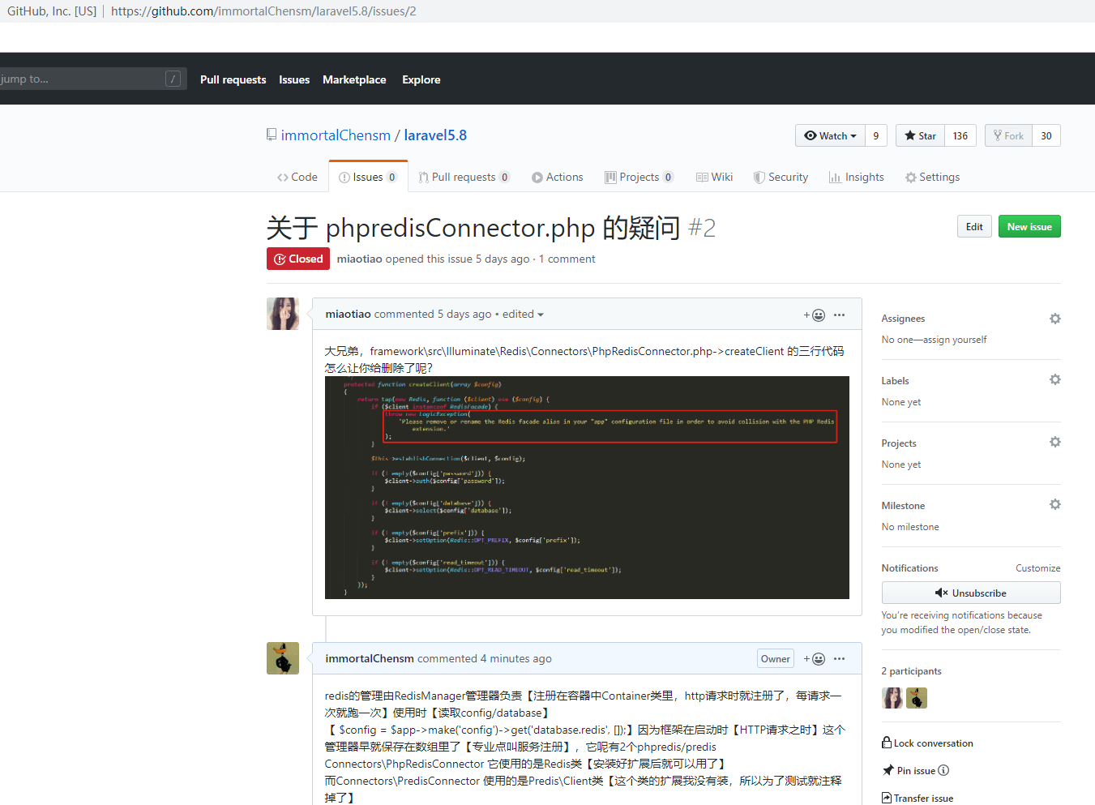
Task: Open miaotiao's avatar beside the first comment
Action: pyautogui.click(x=283, y=314)
